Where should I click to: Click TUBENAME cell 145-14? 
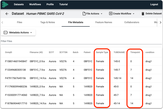pyautogui.click(x=117, y=78)
